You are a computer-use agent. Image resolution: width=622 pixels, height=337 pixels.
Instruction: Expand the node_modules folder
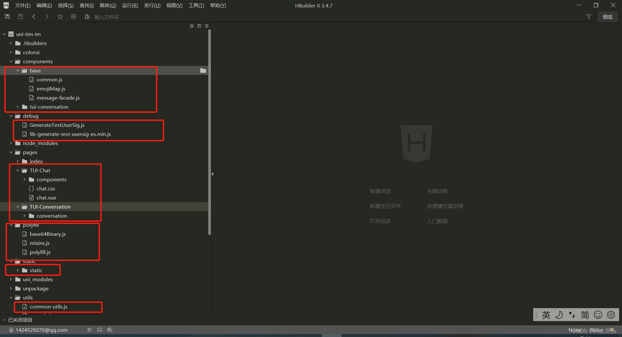11,143
